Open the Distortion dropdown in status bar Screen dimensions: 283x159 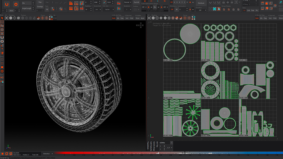point(48,154)
